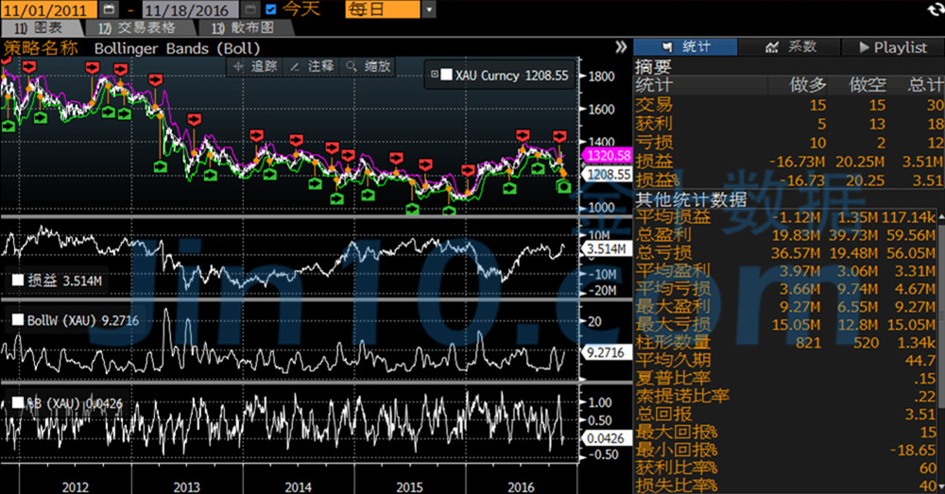Open the Playlist panel
The image size is (945, 494).
pos(892,46)
